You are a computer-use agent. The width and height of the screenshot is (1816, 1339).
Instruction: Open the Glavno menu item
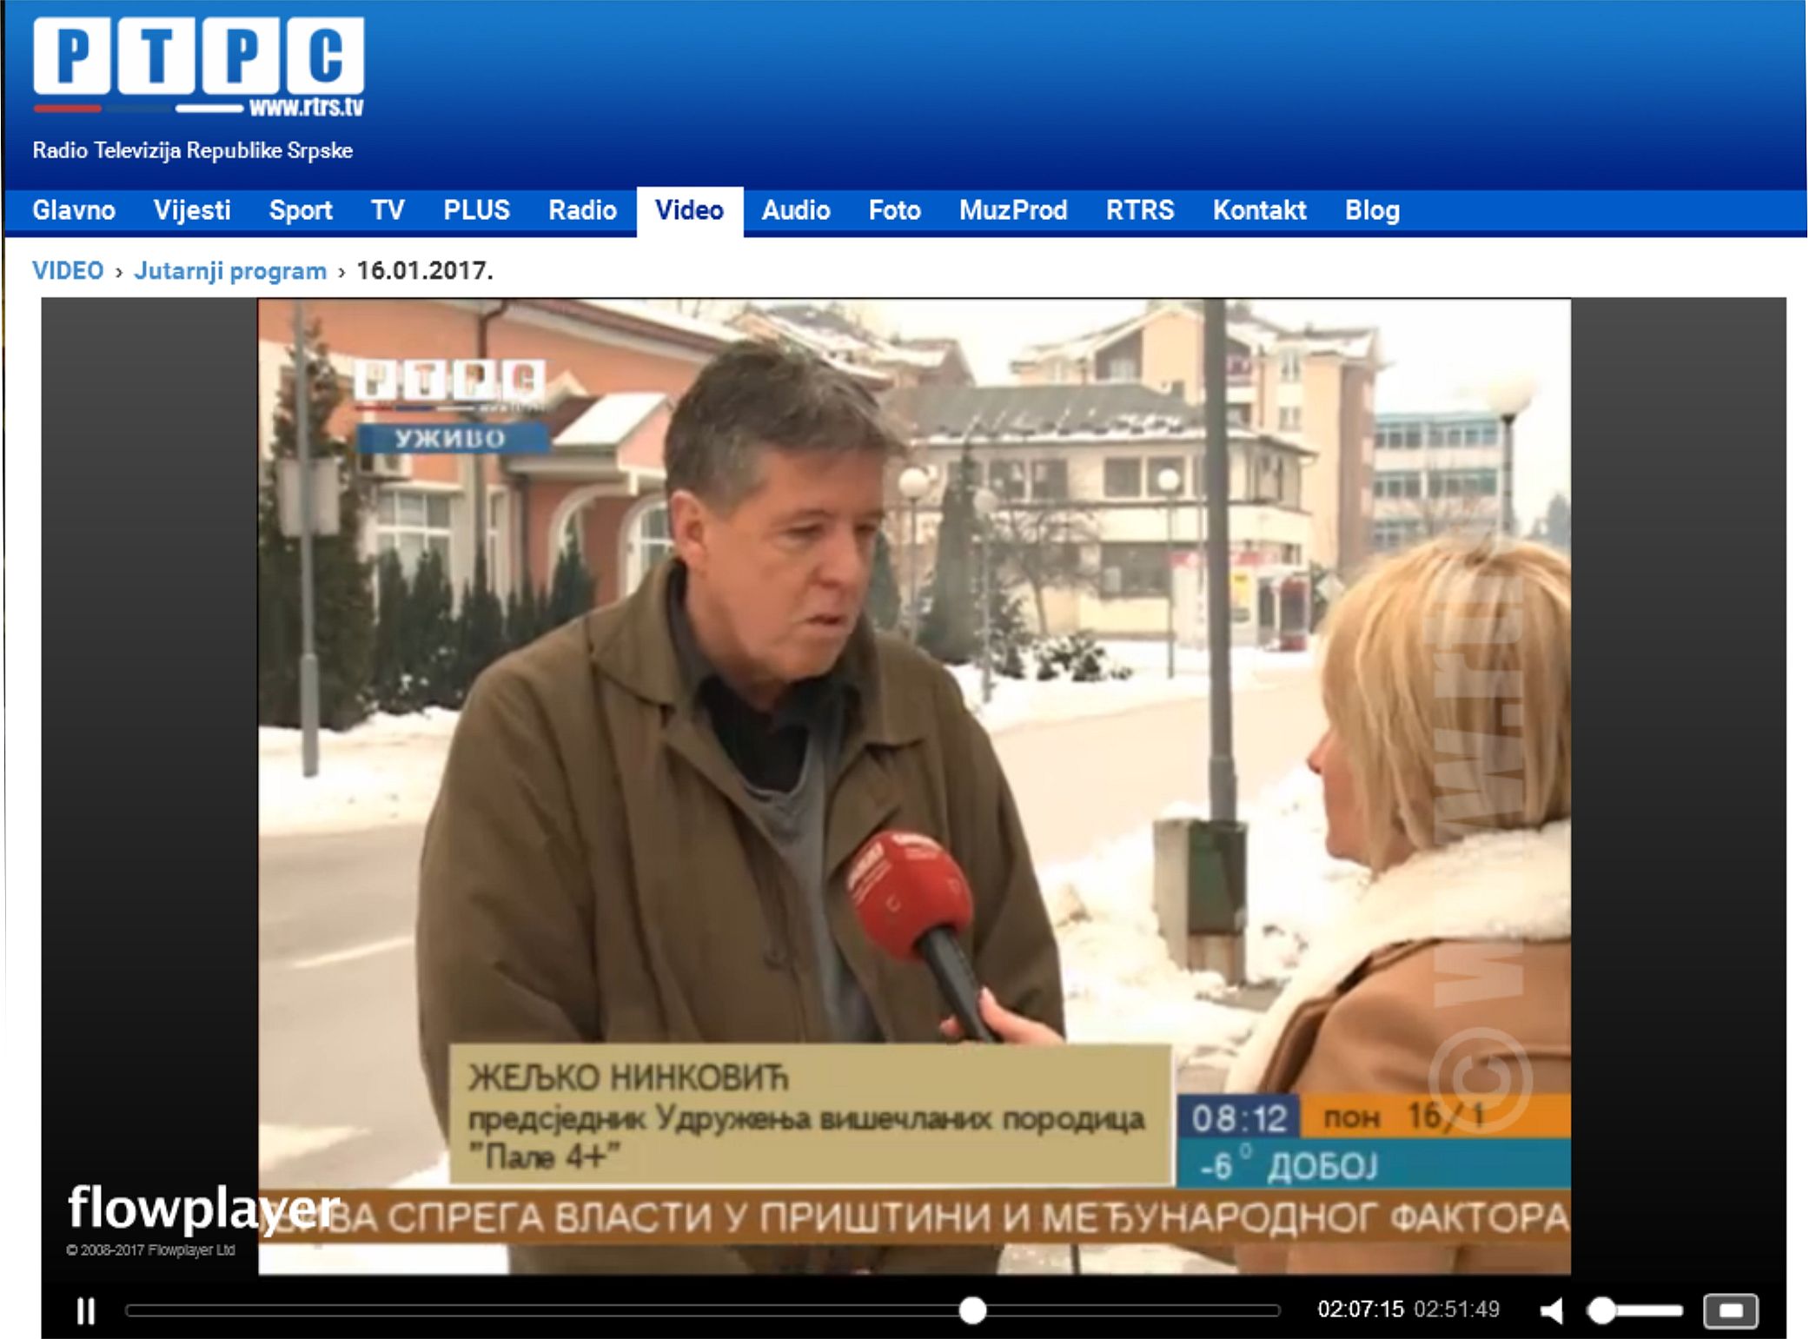pyautogui.click(x=74, y=210)
